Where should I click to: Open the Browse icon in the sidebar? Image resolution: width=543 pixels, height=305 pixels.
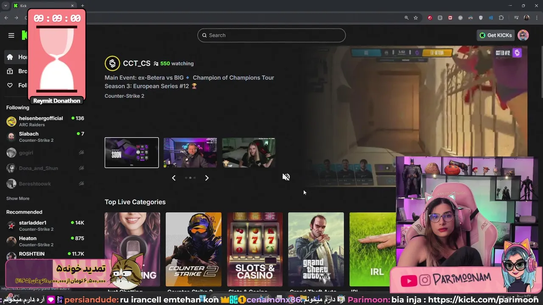click(10, 71)
